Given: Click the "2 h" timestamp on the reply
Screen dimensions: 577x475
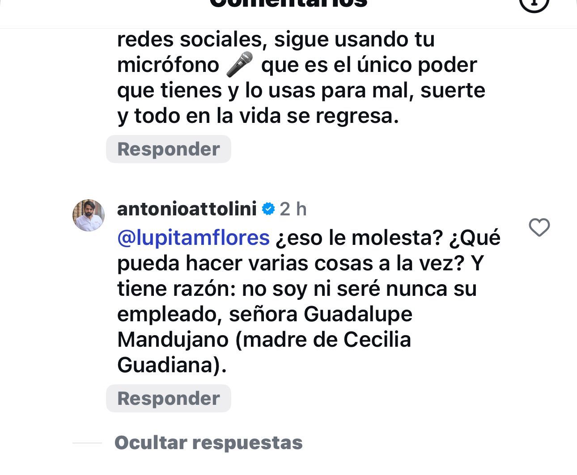Looking at the screenshot, I should coord(293,209).
